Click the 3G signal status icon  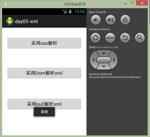[x=65, y=11]
